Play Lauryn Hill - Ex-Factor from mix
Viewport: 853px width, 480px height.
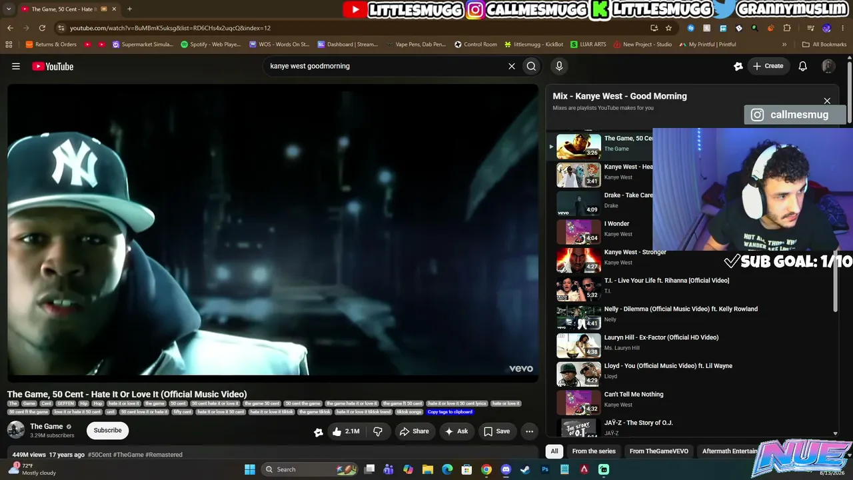578,346
